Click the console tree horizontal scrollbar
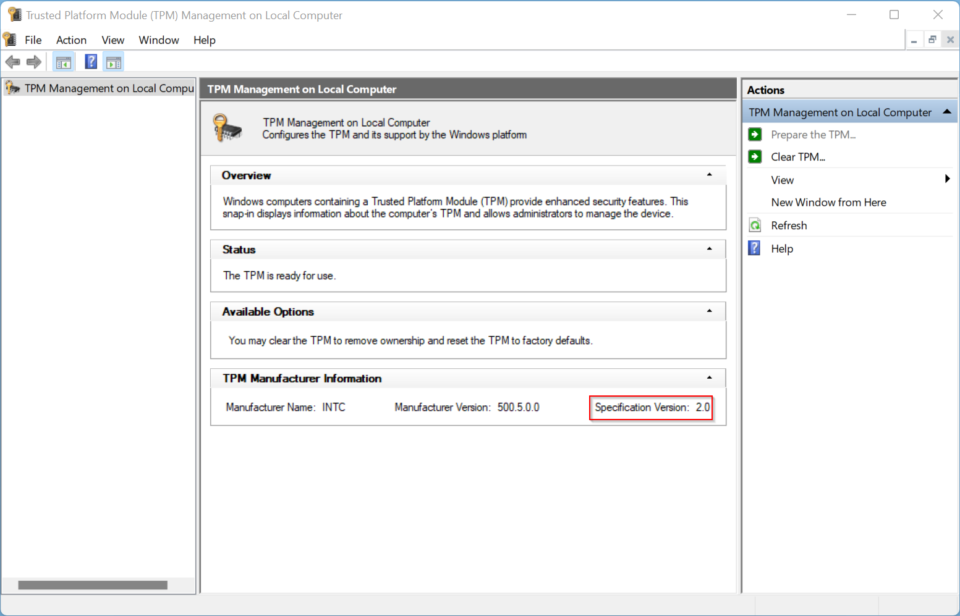Image resolution: width=960 pixels, height=616 pixels. (93, 585)
